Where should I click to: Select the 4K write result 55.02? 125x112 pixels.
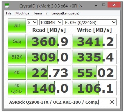94,72
